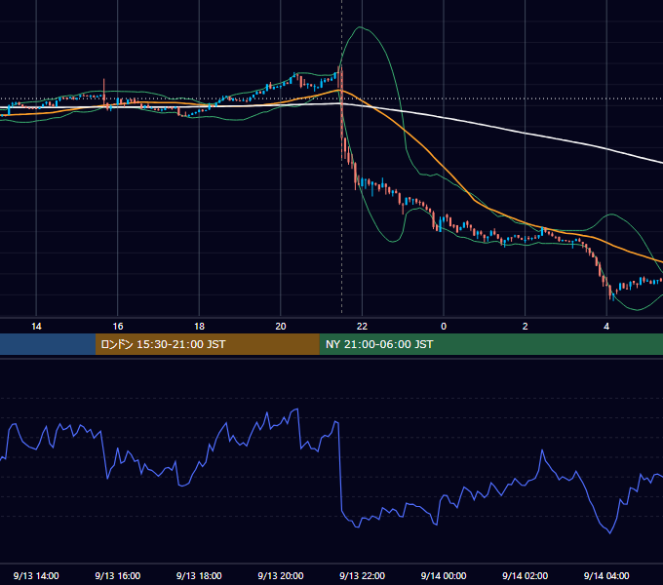Click the '9/14 00:00' label on lower axis
This screenshot has height=585, width=663.
[444, 575]
